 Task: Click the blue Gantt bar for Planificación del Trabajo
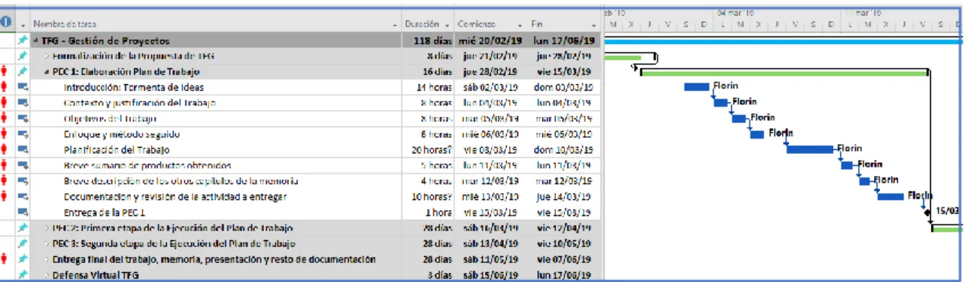[x=809, y=149]
